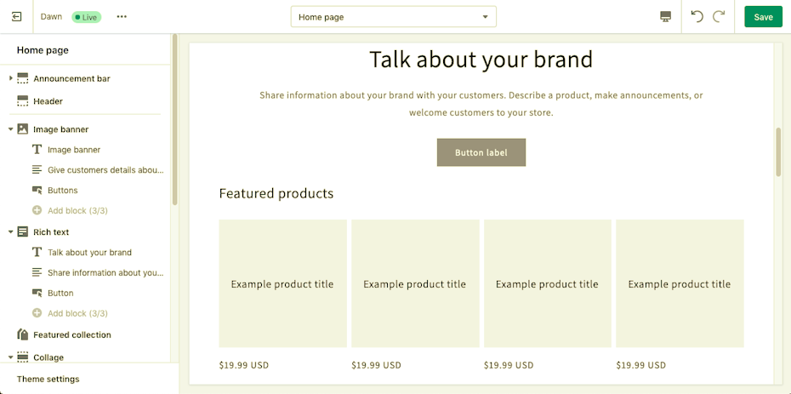This screenshot has width=791, height=394.
Task: Open the Home page template dropdown
Action: [x=393, y=17]
